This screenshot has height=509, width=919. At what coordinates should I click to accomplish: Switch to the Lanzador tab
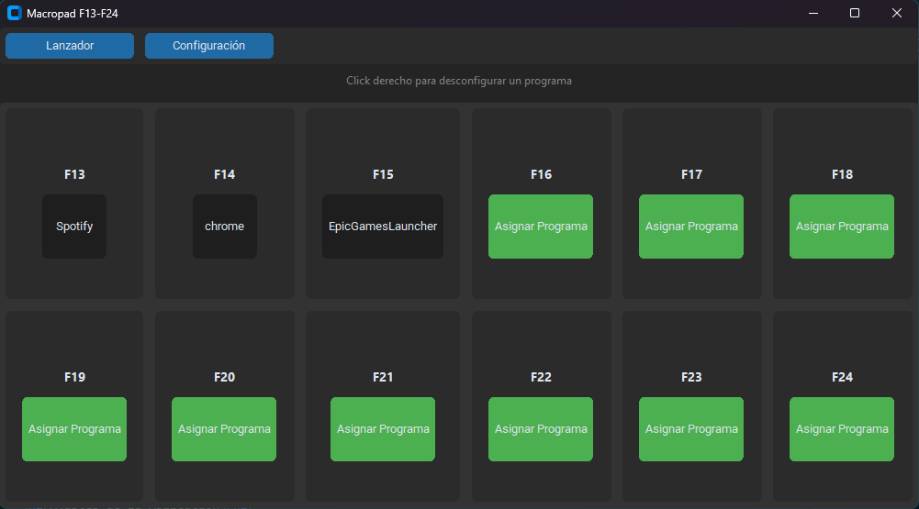(x=70, y=46)
